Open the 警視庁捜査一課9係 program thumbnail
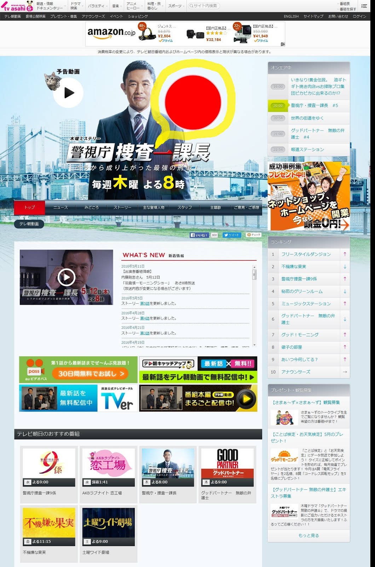 [x=49, y=467]
